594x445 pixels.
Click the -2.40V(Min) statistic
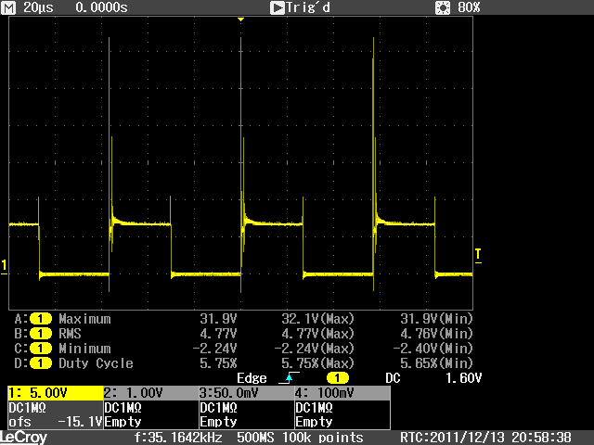point(433,349)
